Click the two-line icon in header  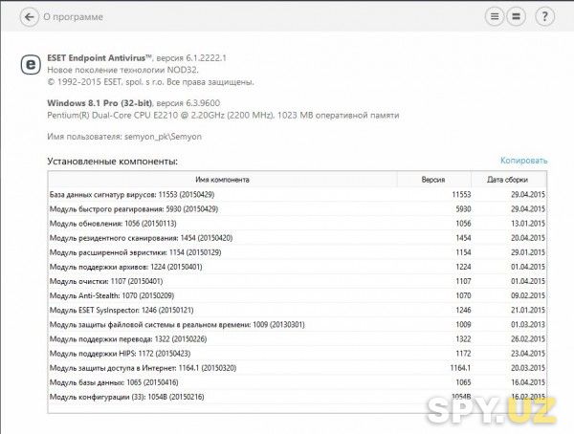[x=515, y=17]
